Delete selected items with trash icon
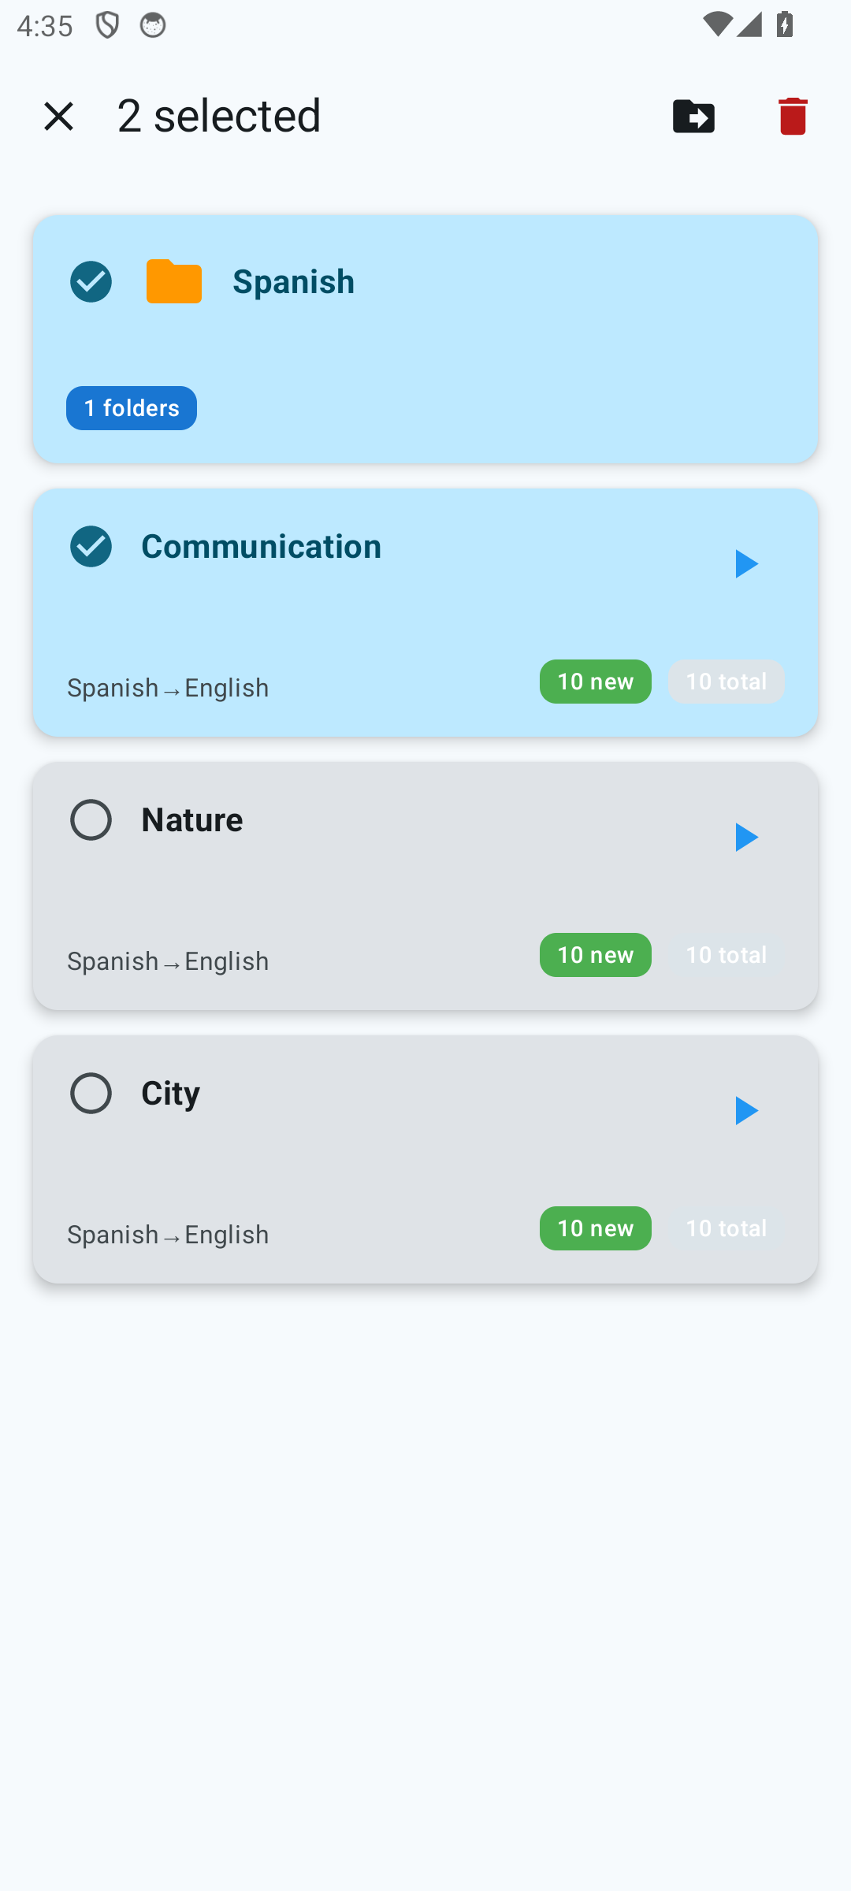The width and height of the screenshot is (851, 1891). [793, 117]
